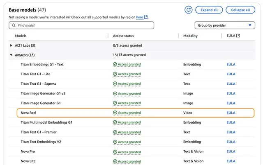Click the check icon in Nova Reel row
The image size is (263, 165).
click(x=115, y=113)
